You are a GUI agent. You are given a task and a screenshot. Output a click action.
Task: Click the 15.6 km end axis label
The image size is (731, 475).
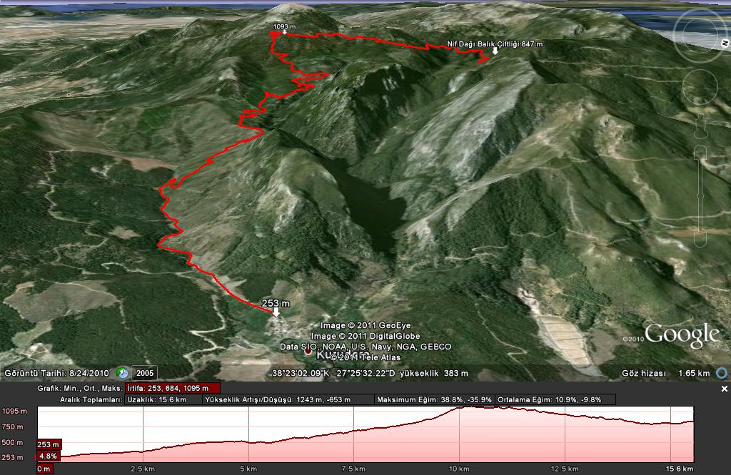tap(680, 469)
